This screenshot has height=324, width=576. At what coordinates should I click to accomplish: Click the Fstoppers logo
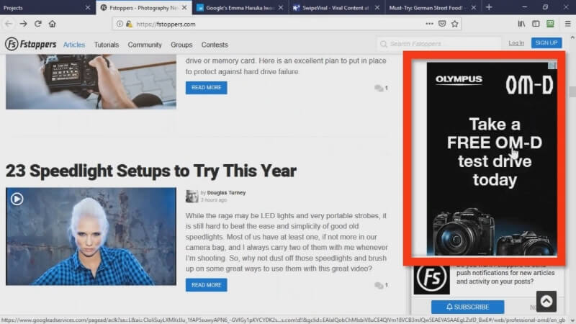tap(31, 44)
